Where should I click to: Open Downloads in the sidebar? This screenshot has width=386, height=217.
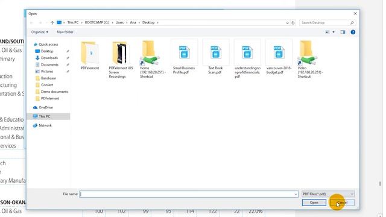click(49, 58)
